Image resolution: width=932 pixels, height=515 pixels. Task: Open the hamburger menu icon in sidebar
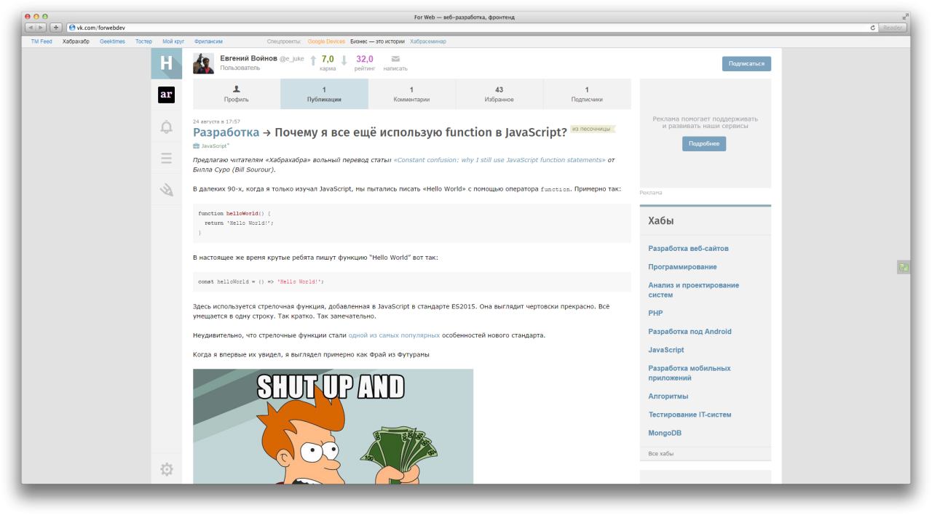[167, 158]
